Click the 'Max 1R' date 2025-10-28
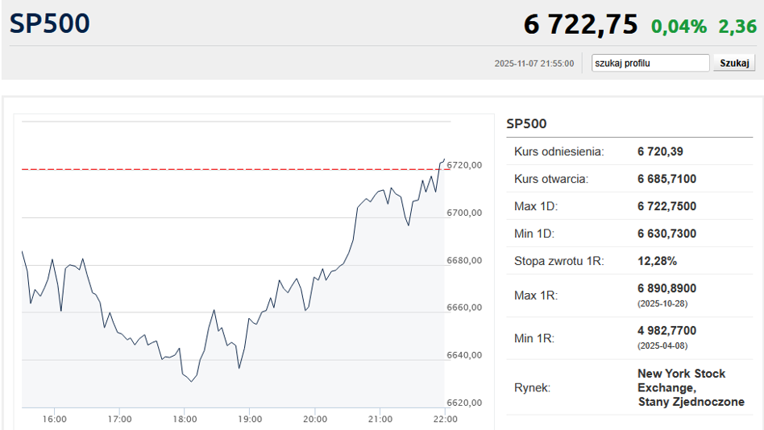Screen dimensions: 764x430 coord(662,304)
